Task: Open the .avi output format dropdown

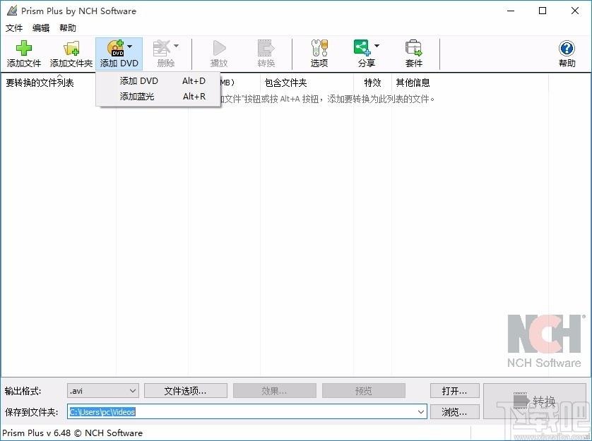Action: click(x=103, y=391)
